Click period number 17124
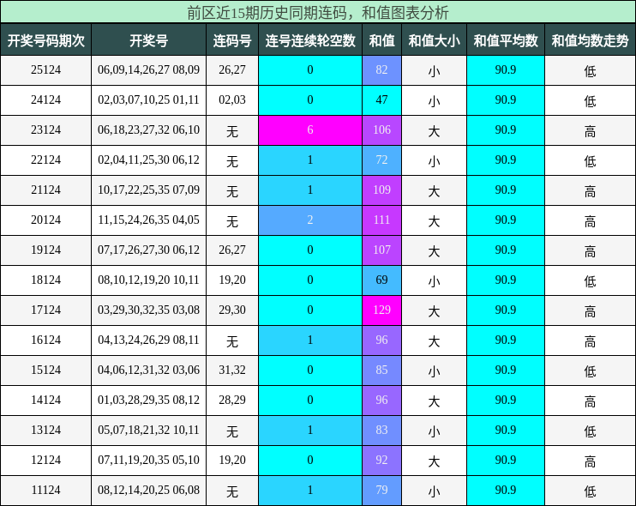 coord(45,310)
